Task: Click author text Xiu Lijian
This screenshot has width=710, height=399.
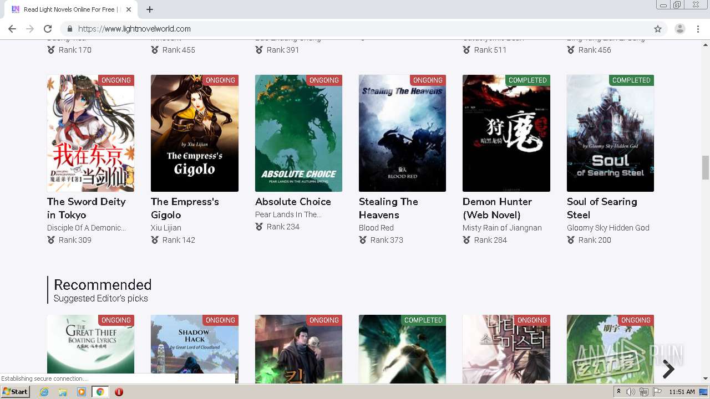Action: [166, 228]
